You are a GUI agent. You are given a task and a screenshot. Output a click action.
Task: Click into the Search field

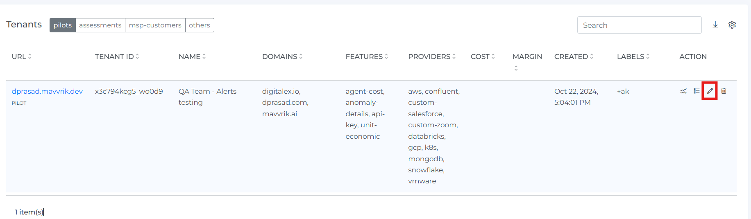coord(639,25)
